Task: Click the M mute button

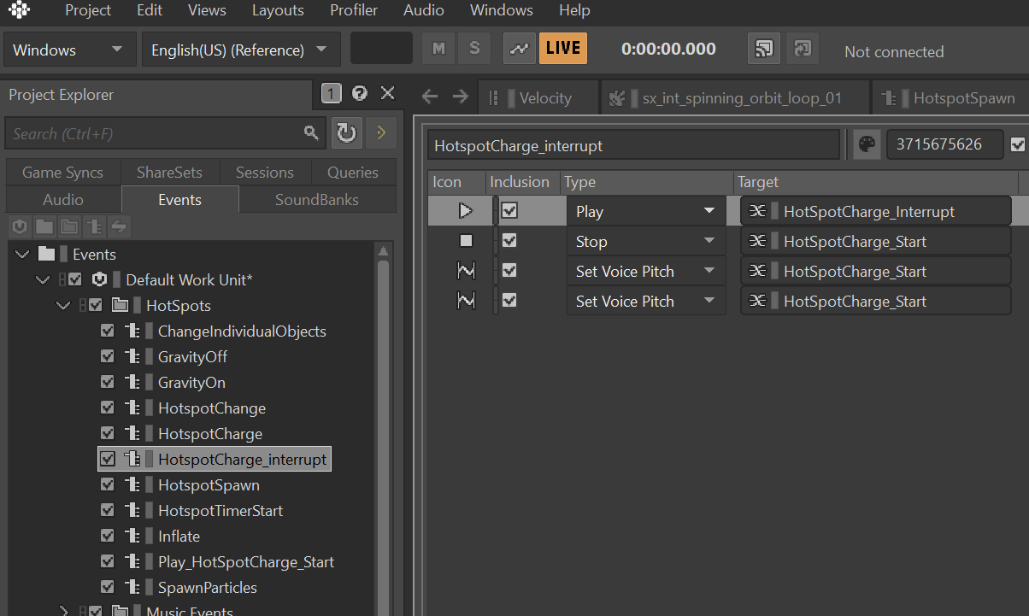Action: 438,49
